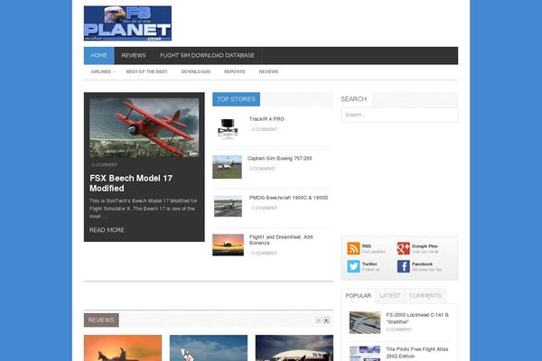Open the Twitter bird icon
The height and width of the screenshot is (361, 542).
pyautogui.click(x=353, y=266)
